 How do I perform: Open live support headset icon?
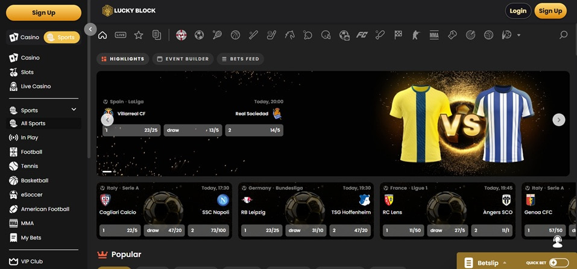tap(558, 241)
